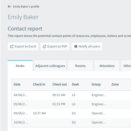
Task: Switch to the Adjacent colleagues tab
Action: click(50, 66)
